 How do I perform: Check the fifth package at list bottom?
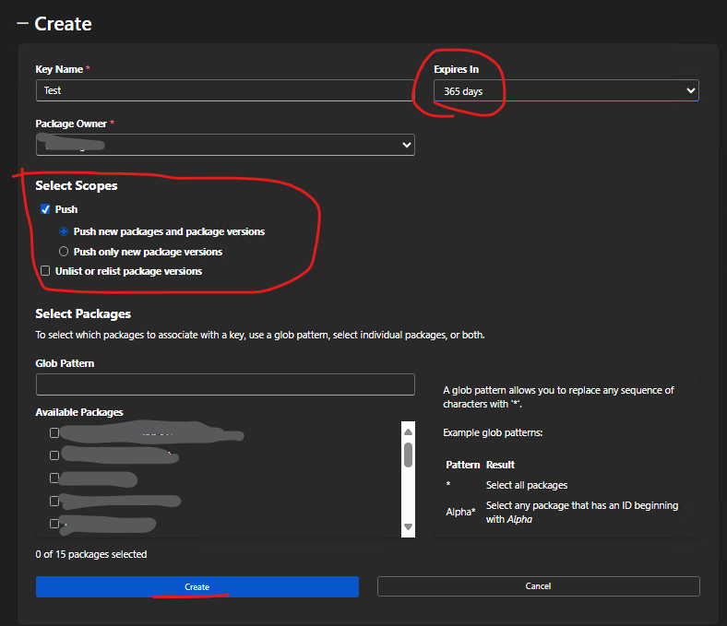[54, 524]
